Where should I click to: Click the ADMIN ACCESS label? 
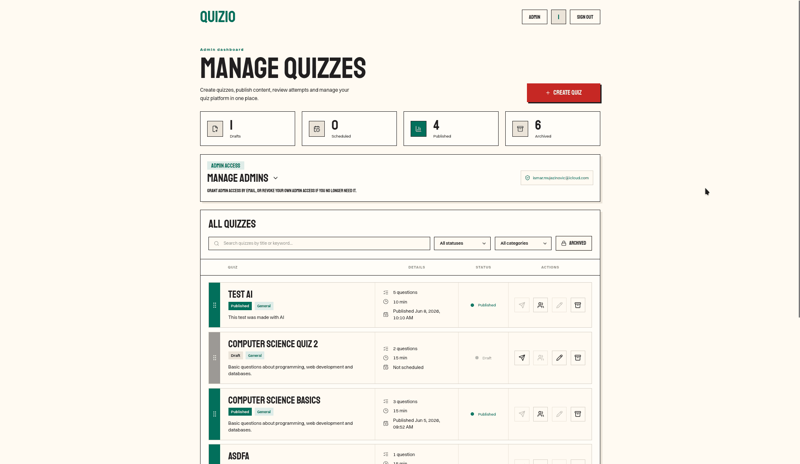coord(226,166)
